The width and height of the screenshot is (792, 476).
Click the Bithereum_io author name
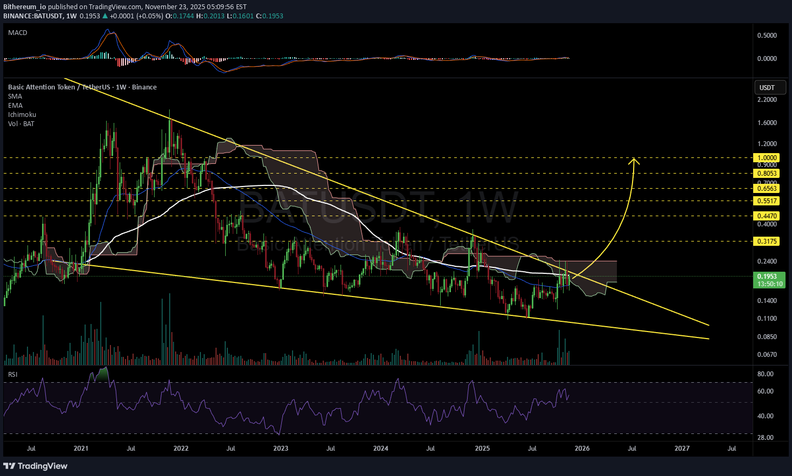point(25,7)
